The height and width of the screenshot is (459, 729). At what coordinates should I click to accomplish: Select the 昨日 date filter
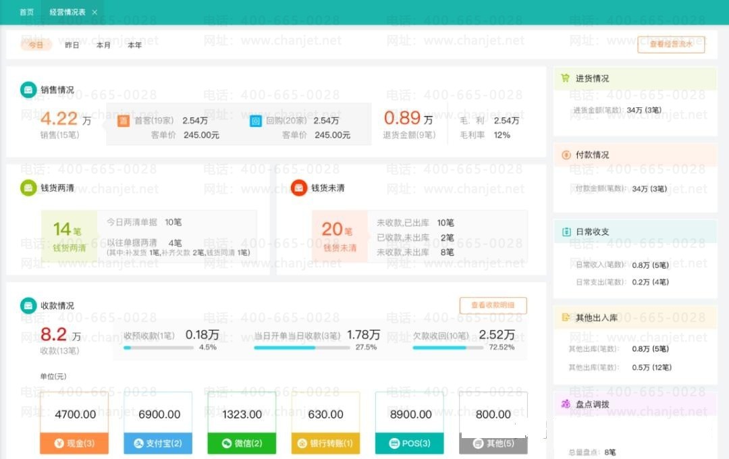pos(72,45)
